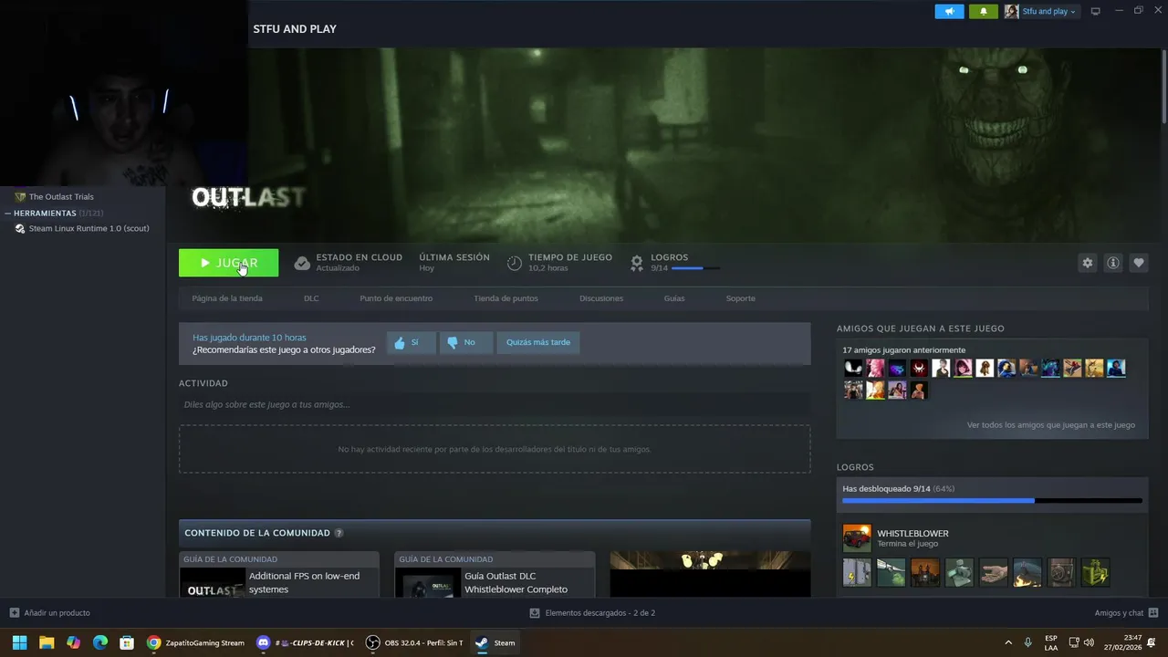The width and height of the screenshot is (1168, 657).
Task: Click the profile avatar in title bar
Action: point(1012,11)
